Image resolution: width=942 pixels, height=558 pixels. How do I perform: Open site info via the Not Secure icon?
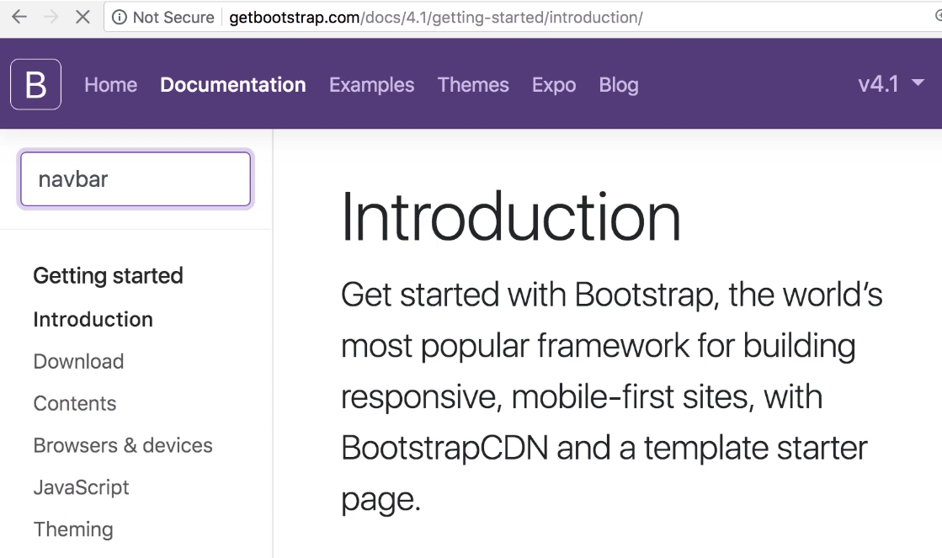tap(120, 18)
